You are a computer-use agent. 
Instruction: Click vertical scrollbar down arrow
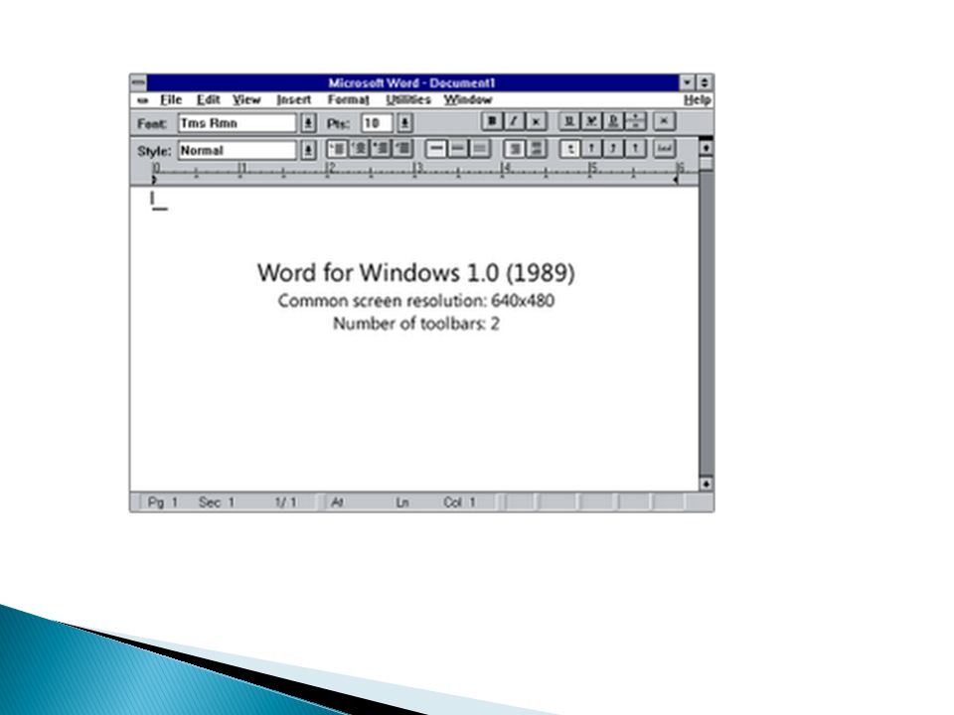click(x=706, y=484)
